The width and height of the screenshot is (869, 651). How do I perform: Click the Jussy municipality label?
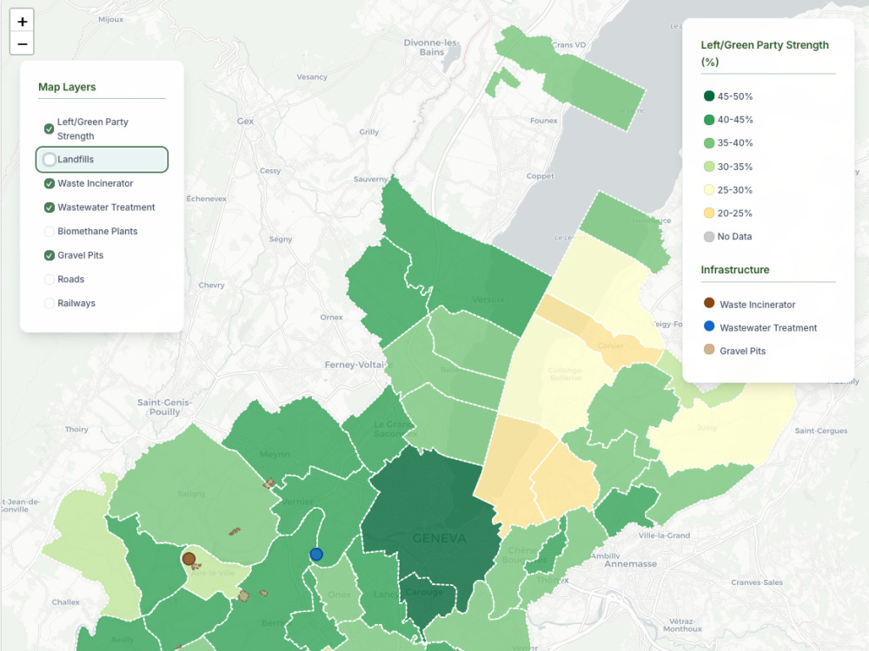coord(707,427)
